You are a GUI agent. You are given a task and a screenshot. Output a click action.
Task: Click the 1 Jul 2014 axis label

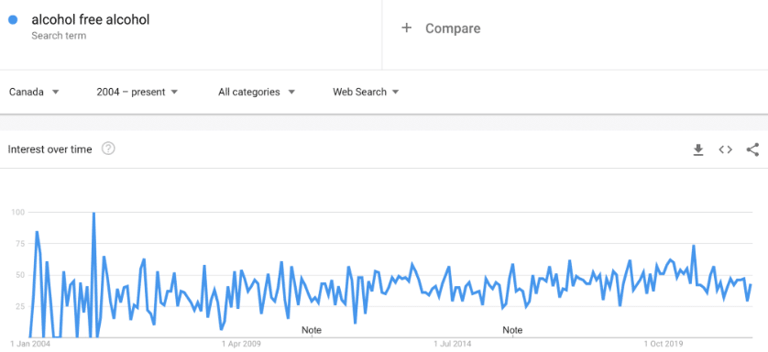click(x=453, y=344)
